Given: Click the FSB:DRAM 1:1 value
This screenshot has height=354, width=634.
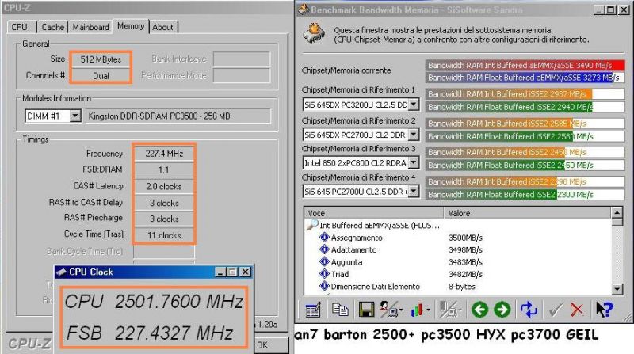Looking at the screenshot, I should click(164, 169).
